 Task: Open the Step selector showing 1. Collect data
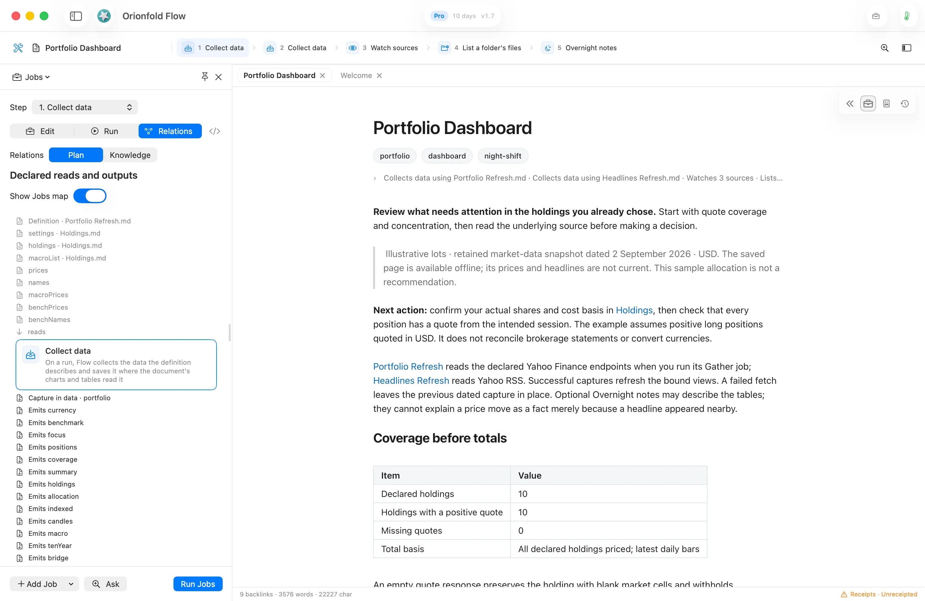coord(85,107)
